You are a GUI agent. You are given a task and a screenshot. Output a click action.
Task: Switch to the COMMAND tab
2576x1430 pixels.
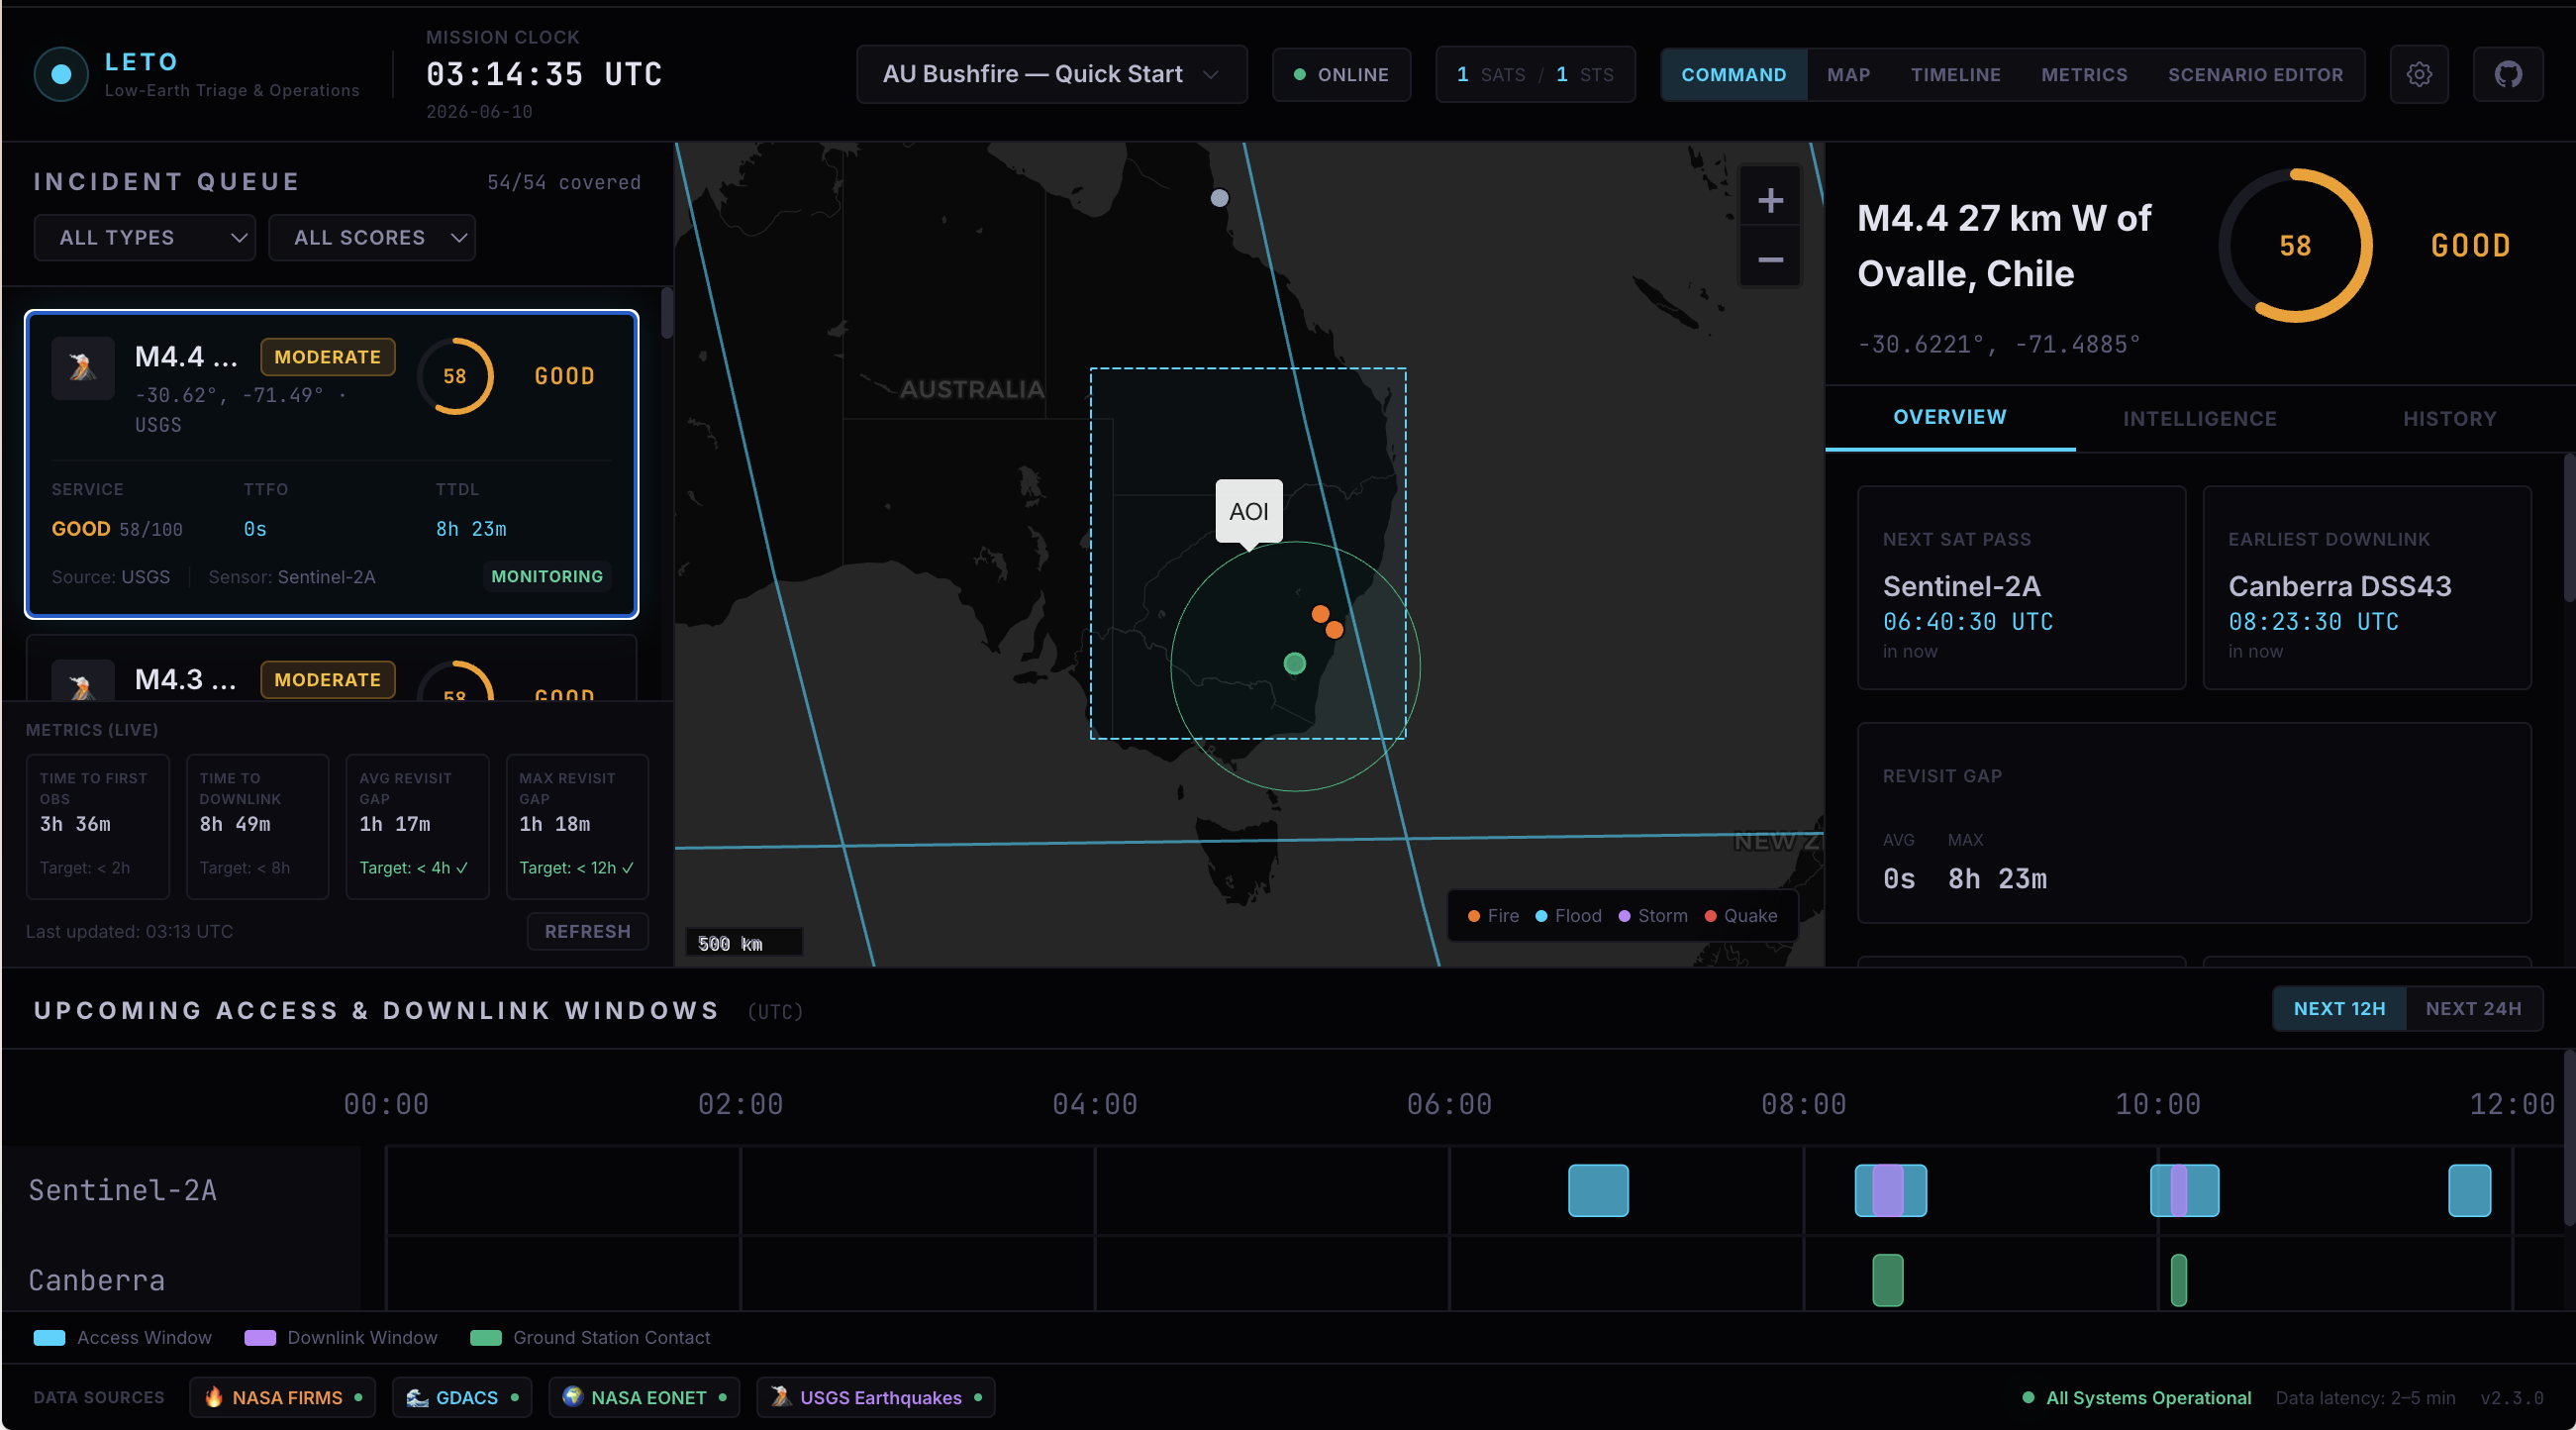[x=1733, y=75]
